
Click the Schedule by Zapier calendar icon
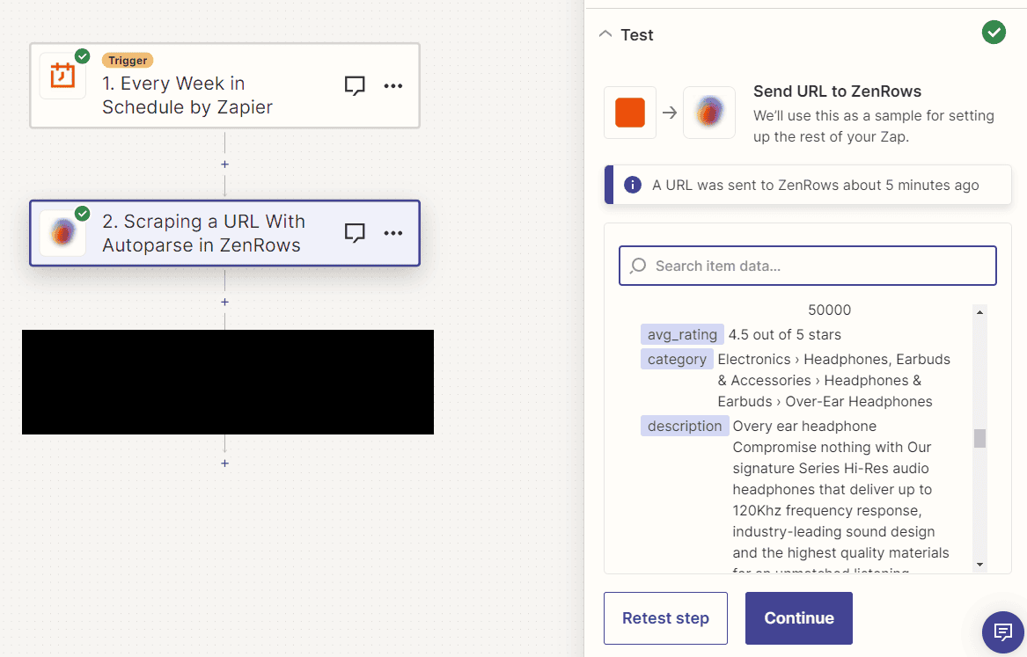click(x=62, y=76)
